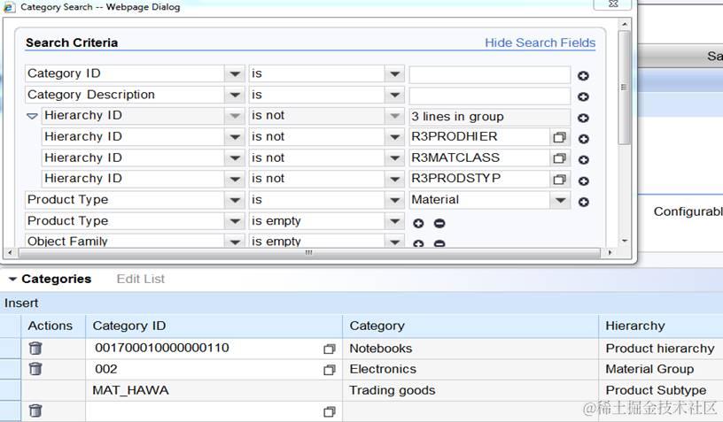
Task: Open the field dropdown in the R3PRODHIER row
Action: click(x=235, y=136)
